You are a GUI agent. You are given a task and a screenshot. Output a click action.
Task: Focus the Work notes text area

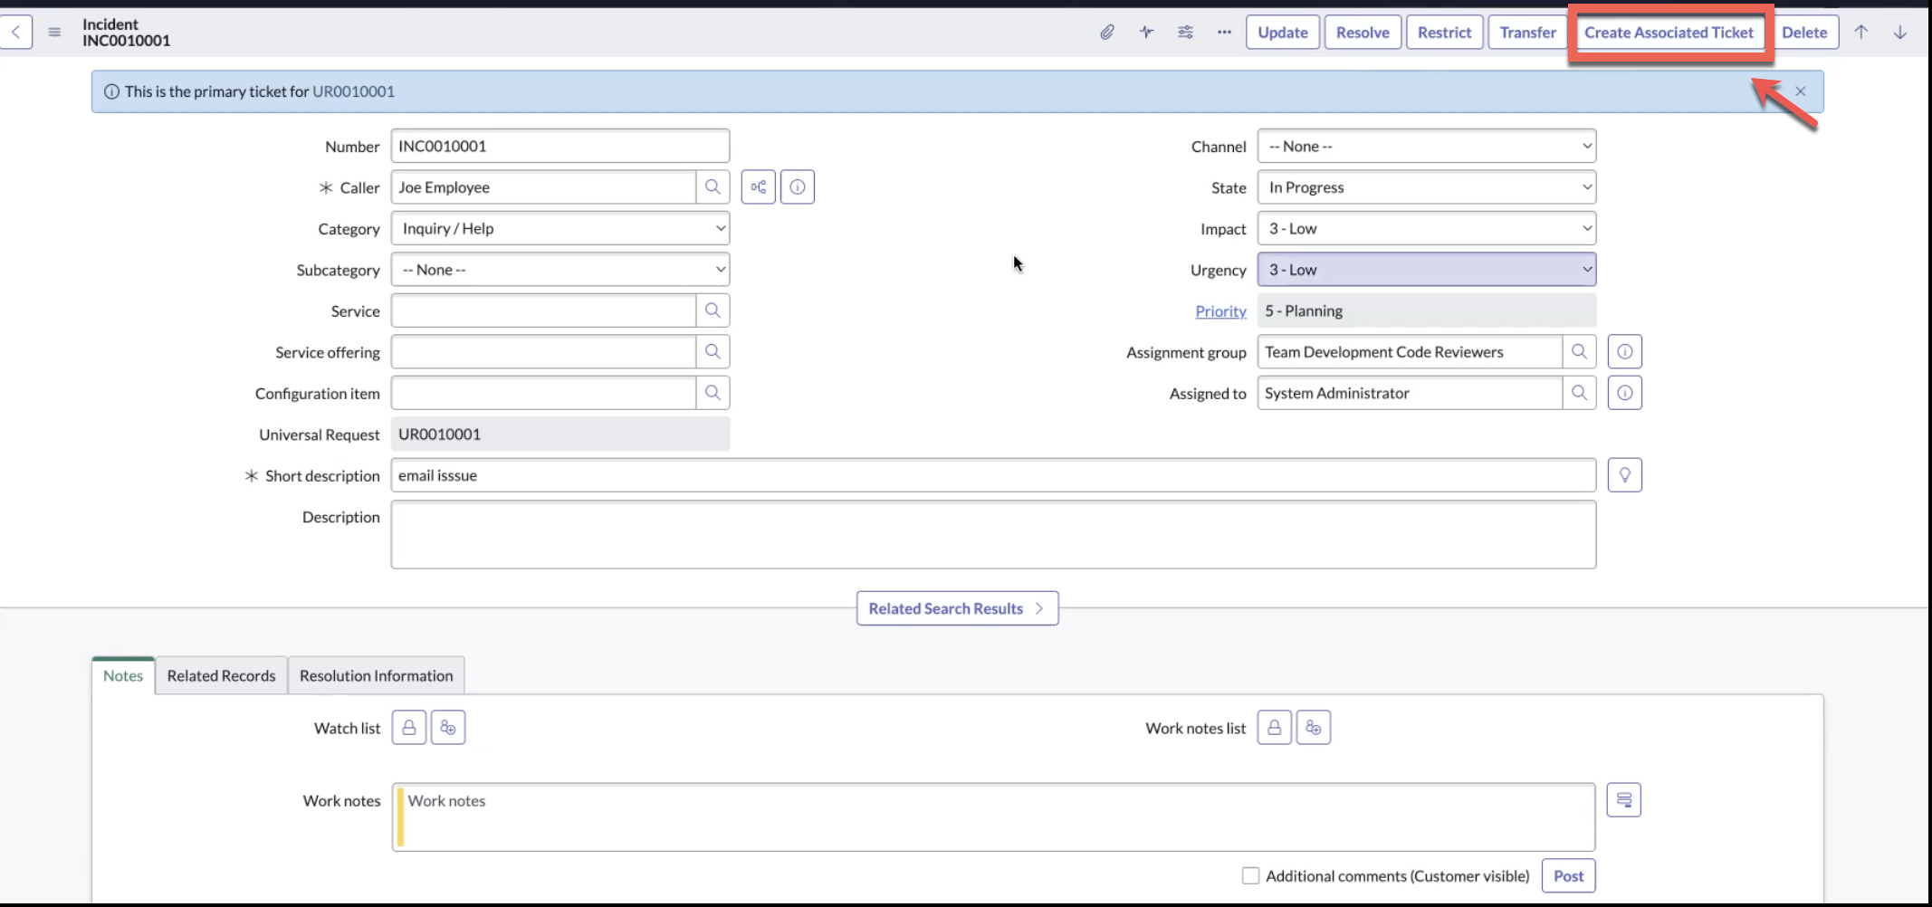coord(993,817)
